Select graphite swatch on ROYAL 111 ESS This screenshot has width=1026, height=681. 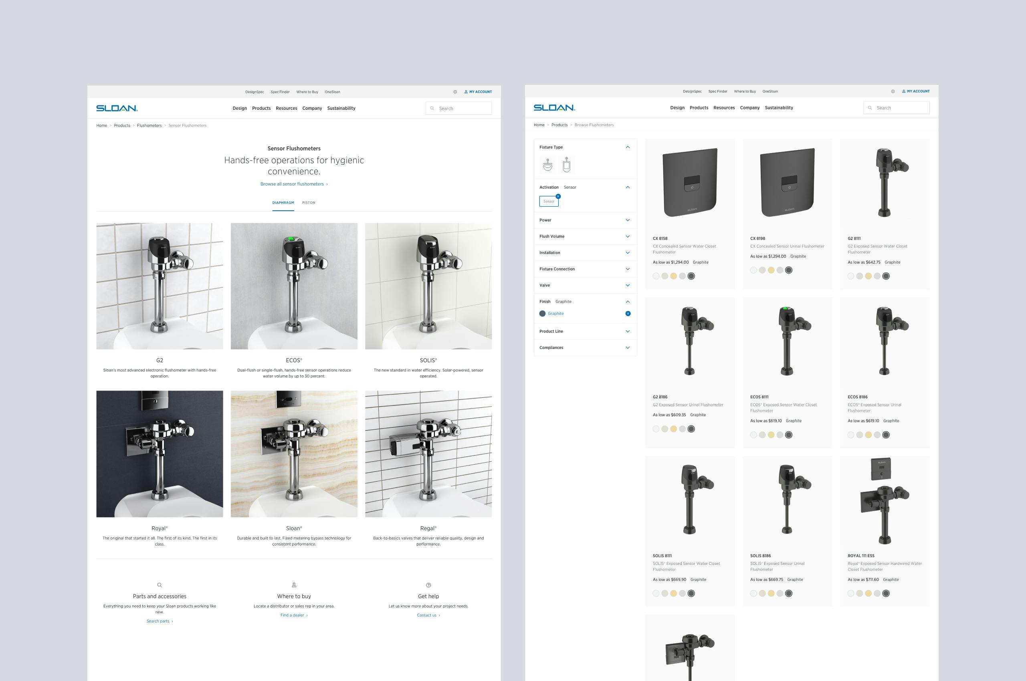[886, 593]
